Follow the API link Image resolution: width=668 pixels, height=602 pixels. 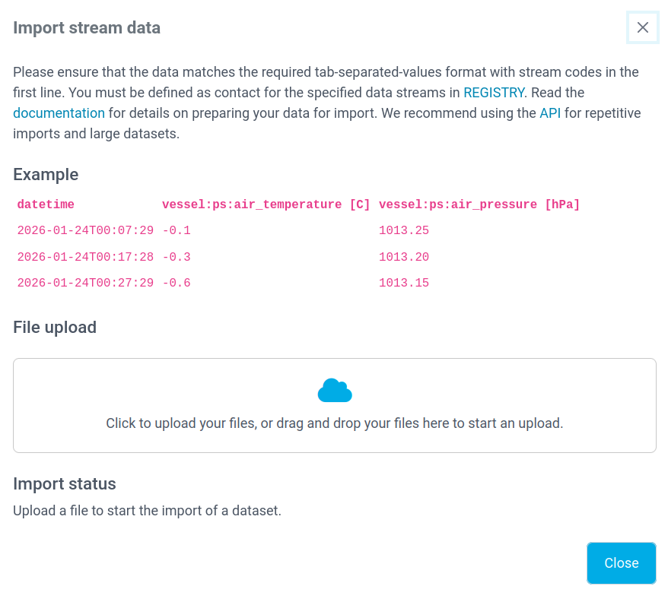coord(550,113)
